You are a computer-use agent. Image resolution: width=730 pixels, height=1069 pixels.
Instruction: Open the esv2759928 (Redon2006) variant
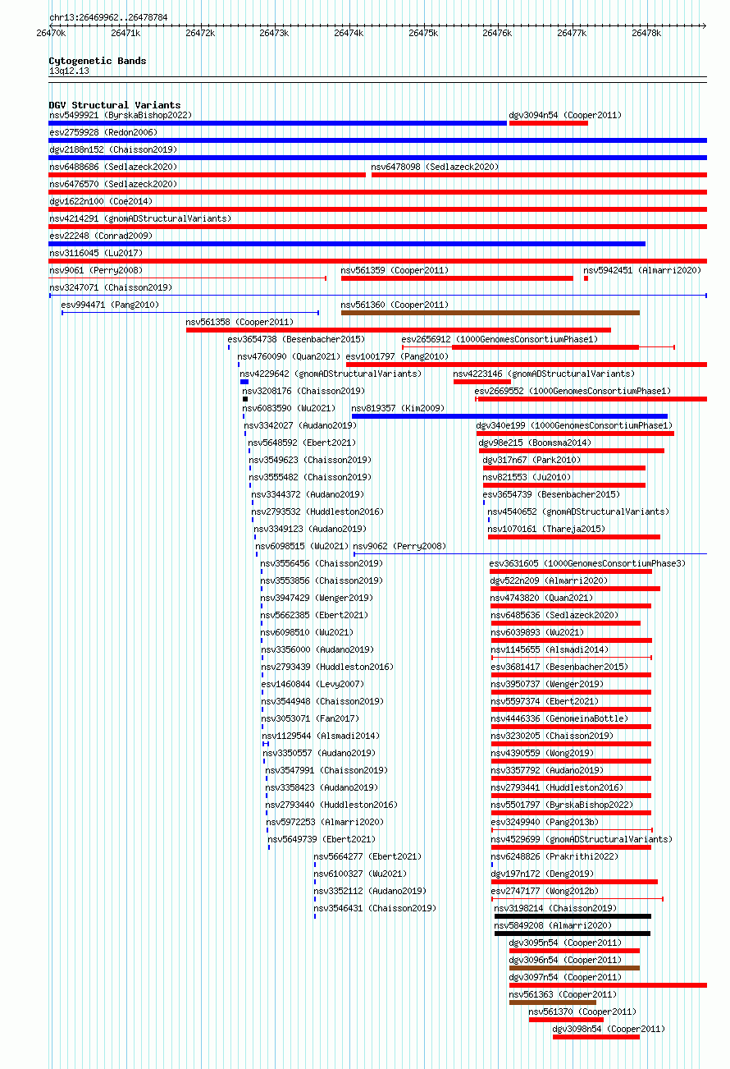coord(103,132)
